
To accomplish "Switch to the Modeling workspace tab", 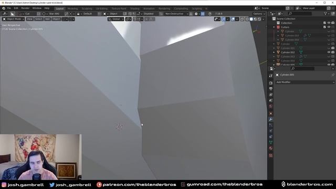I will (x=72, y=8).
